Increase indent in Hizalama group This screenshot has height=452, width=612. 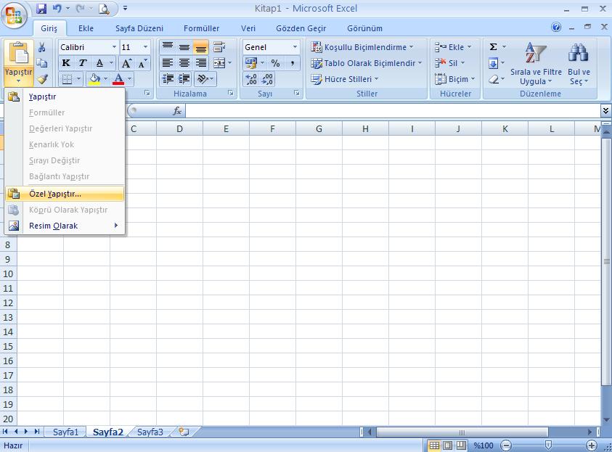point(184,79)
